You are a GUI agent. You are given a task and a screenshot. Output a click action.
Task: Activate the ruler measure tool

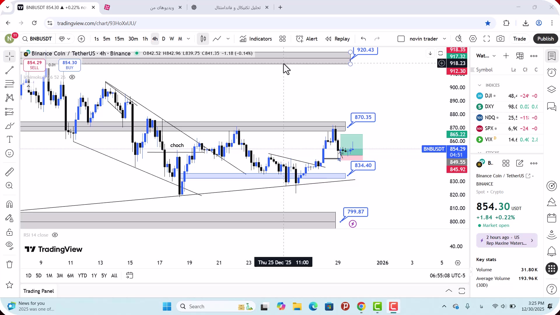(x=9, y=172)
